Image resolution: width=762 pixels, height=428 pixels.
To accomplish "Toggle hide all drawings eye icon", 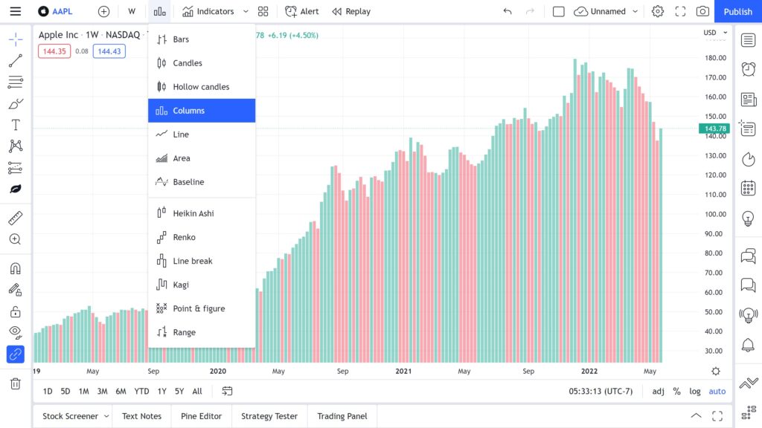I will click(16, 332).
